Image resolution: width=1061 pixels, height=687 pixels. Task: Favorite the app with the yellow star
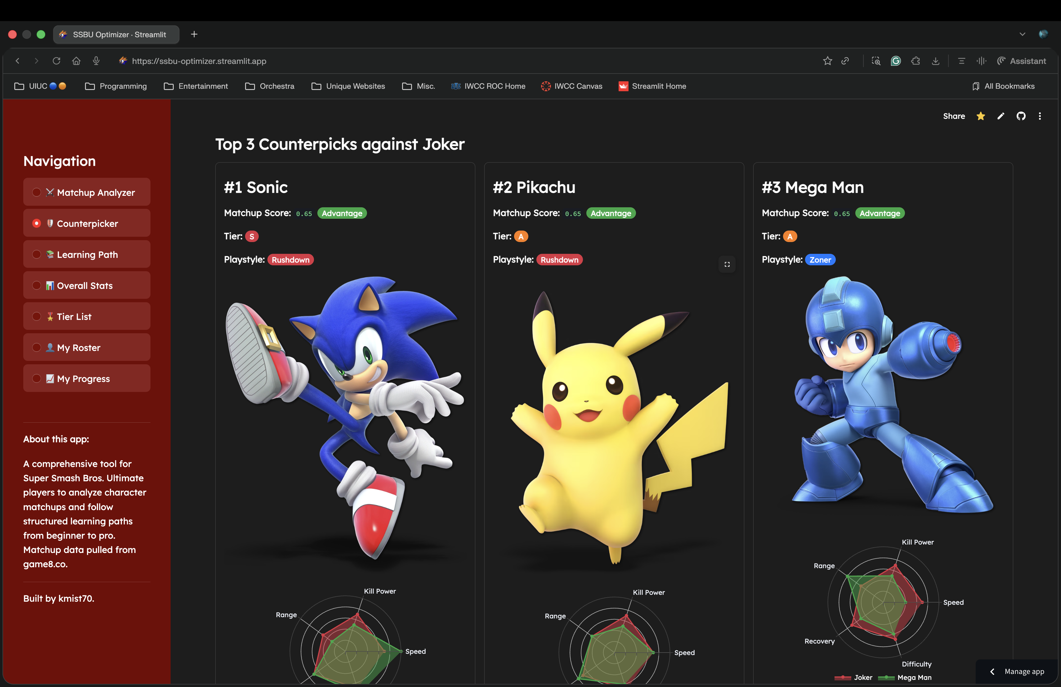coord(981,116)
